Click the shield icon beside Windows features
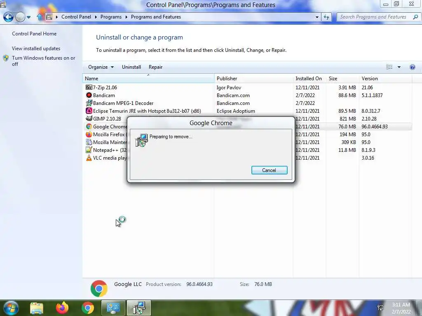 [x=6, y=58]
